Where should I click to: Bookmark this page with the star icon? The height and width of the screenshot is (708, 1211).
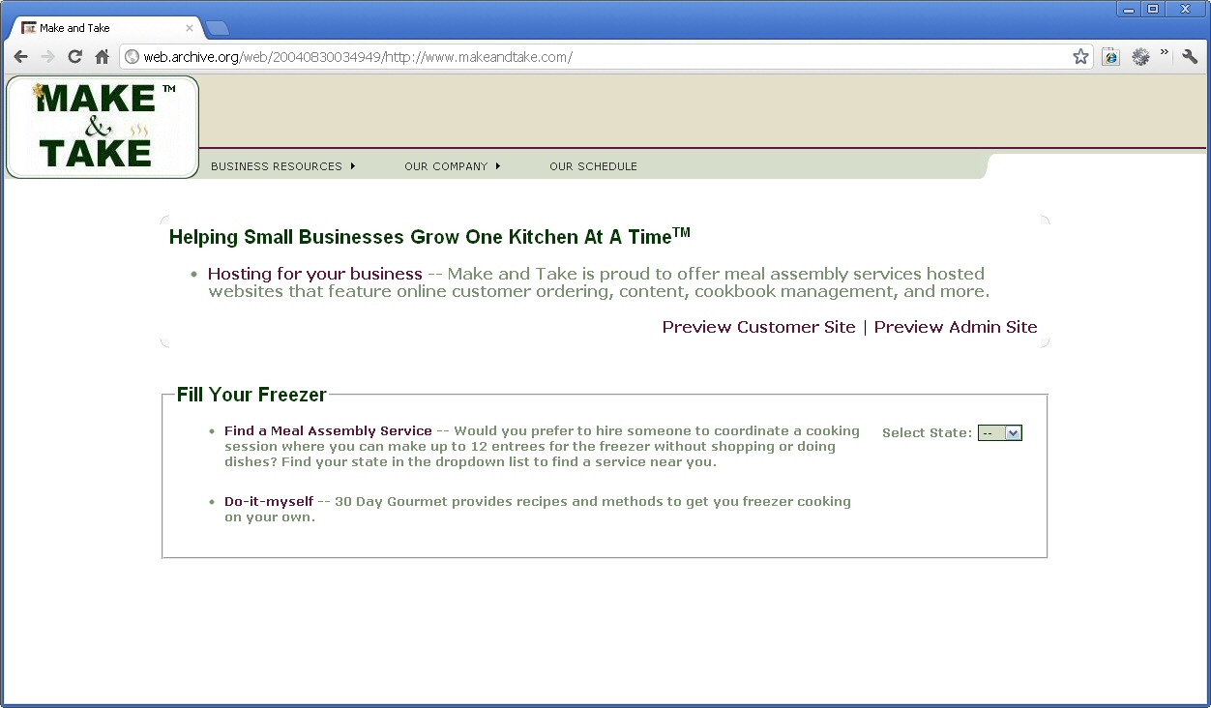[x=1080, y=57]
